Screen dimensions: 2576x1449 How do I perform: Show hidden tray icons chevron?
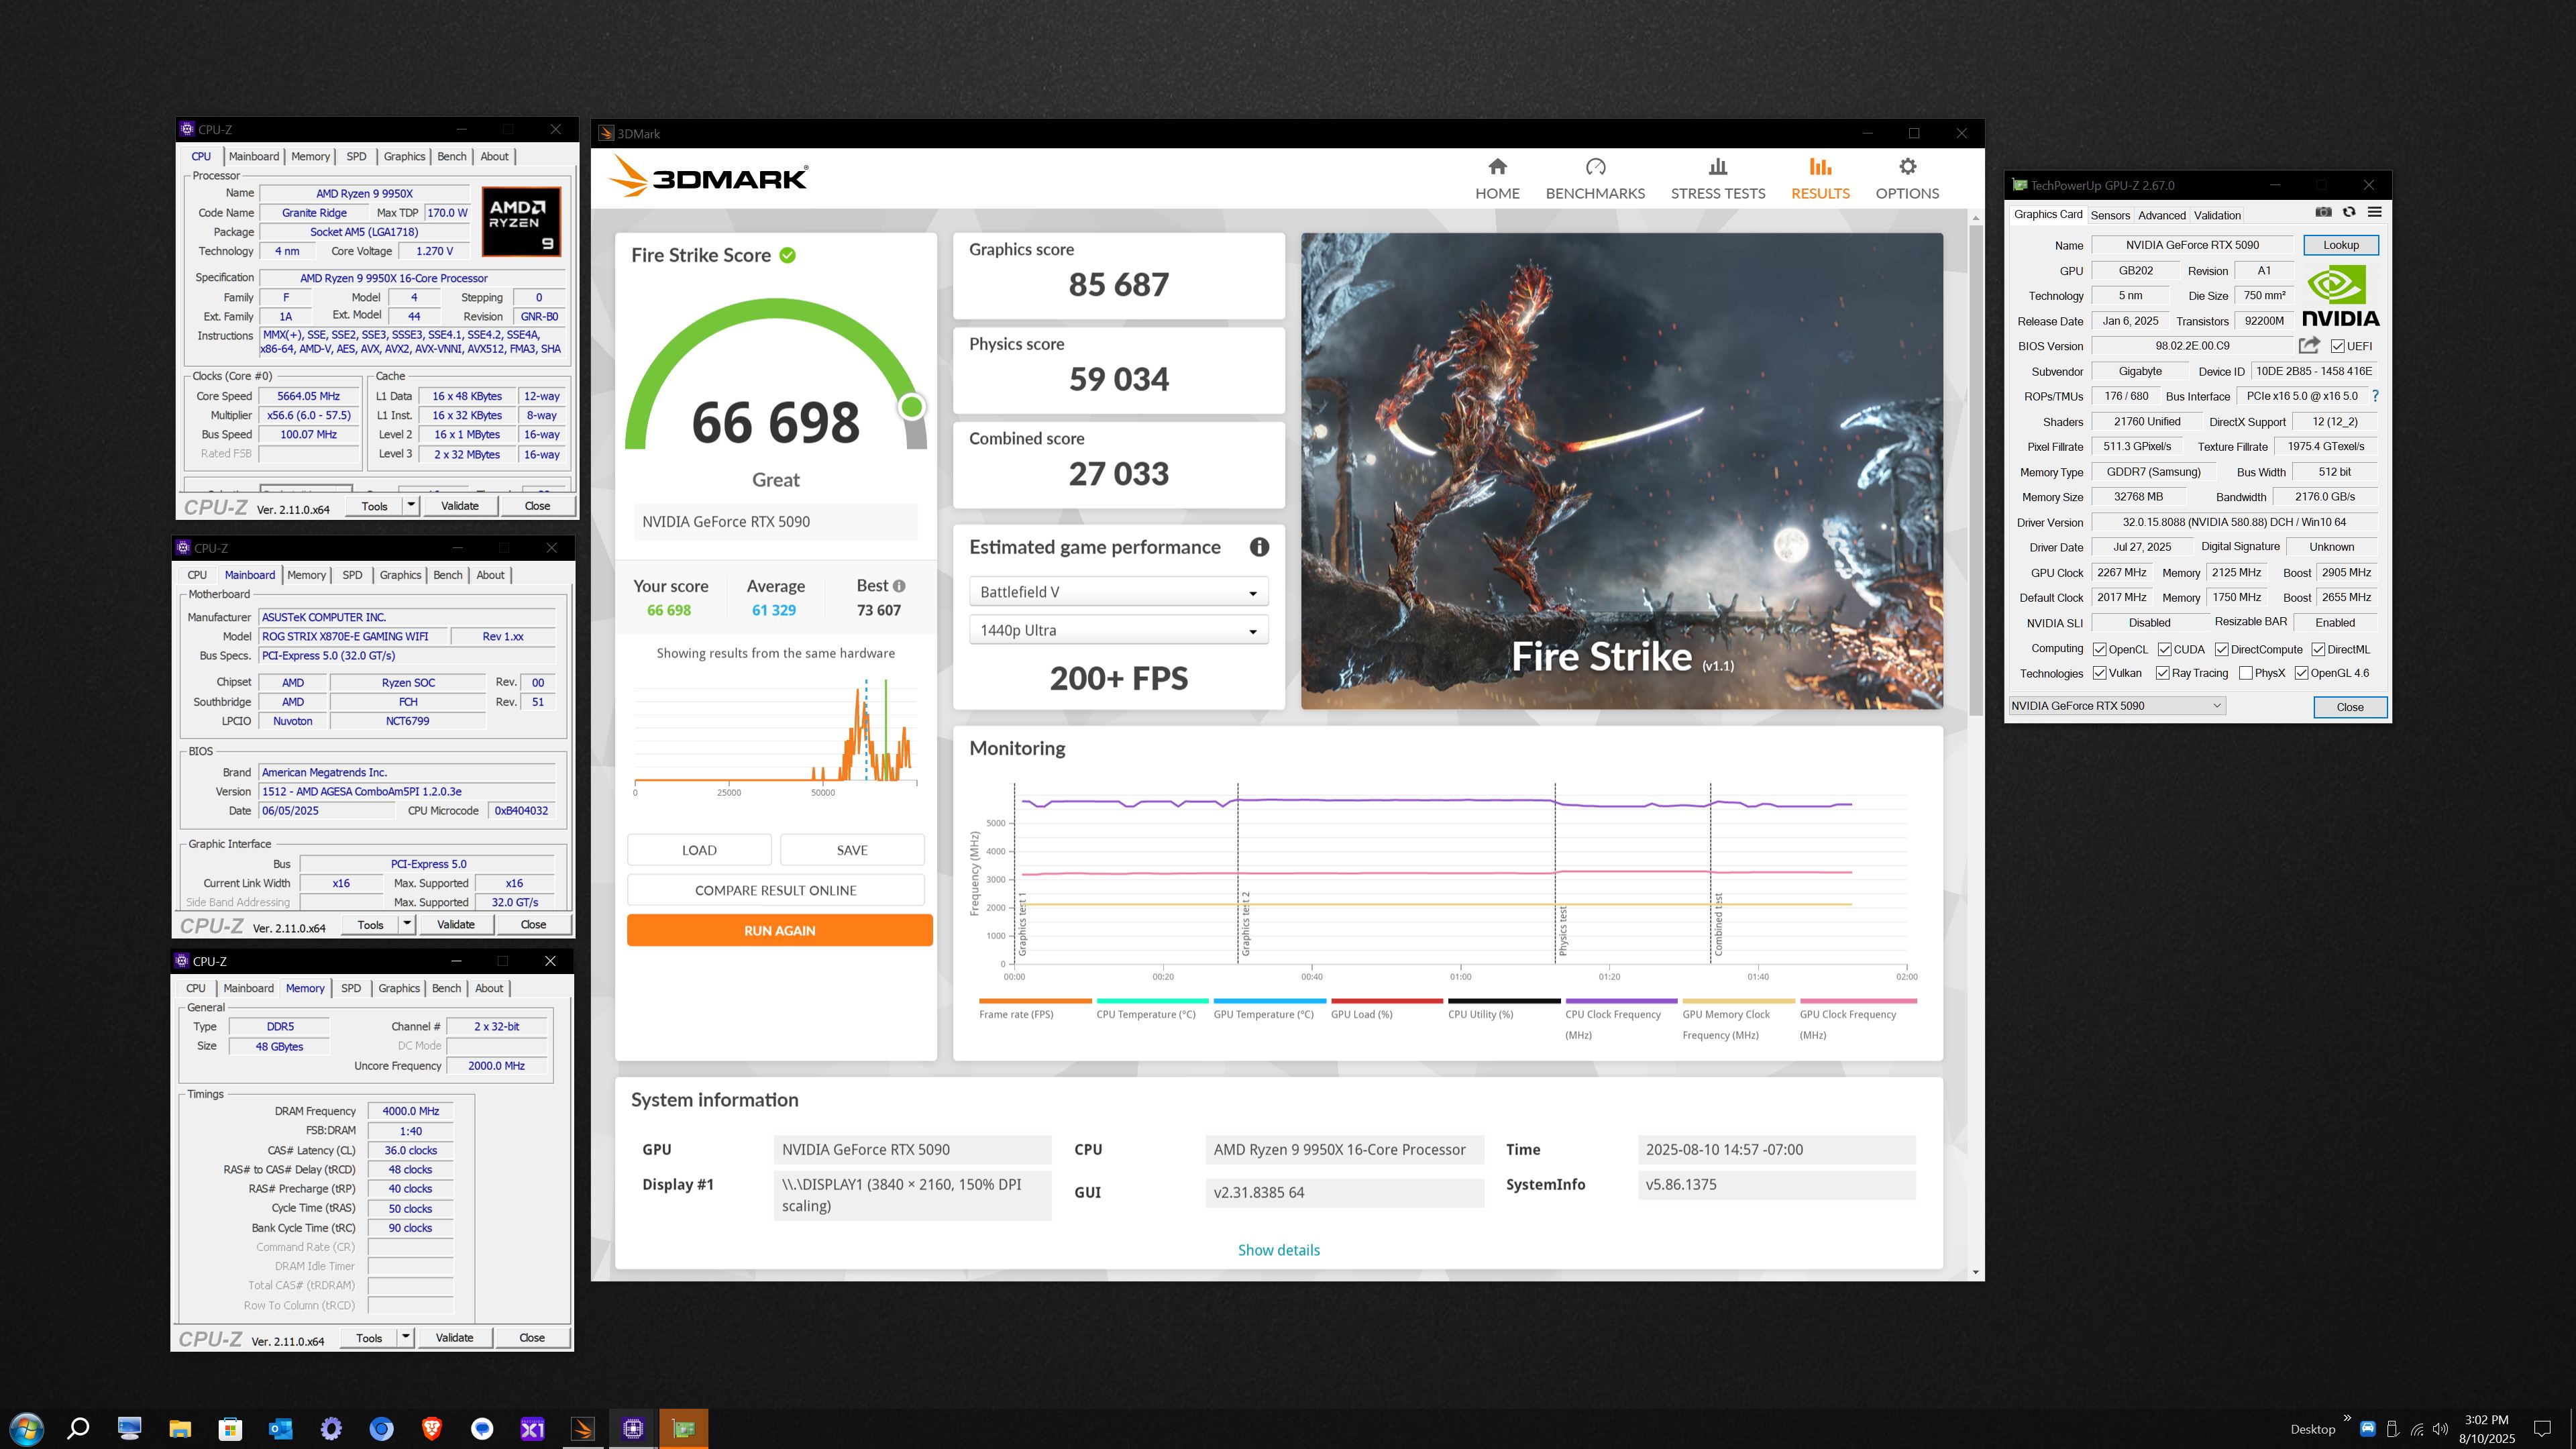2347,1418
